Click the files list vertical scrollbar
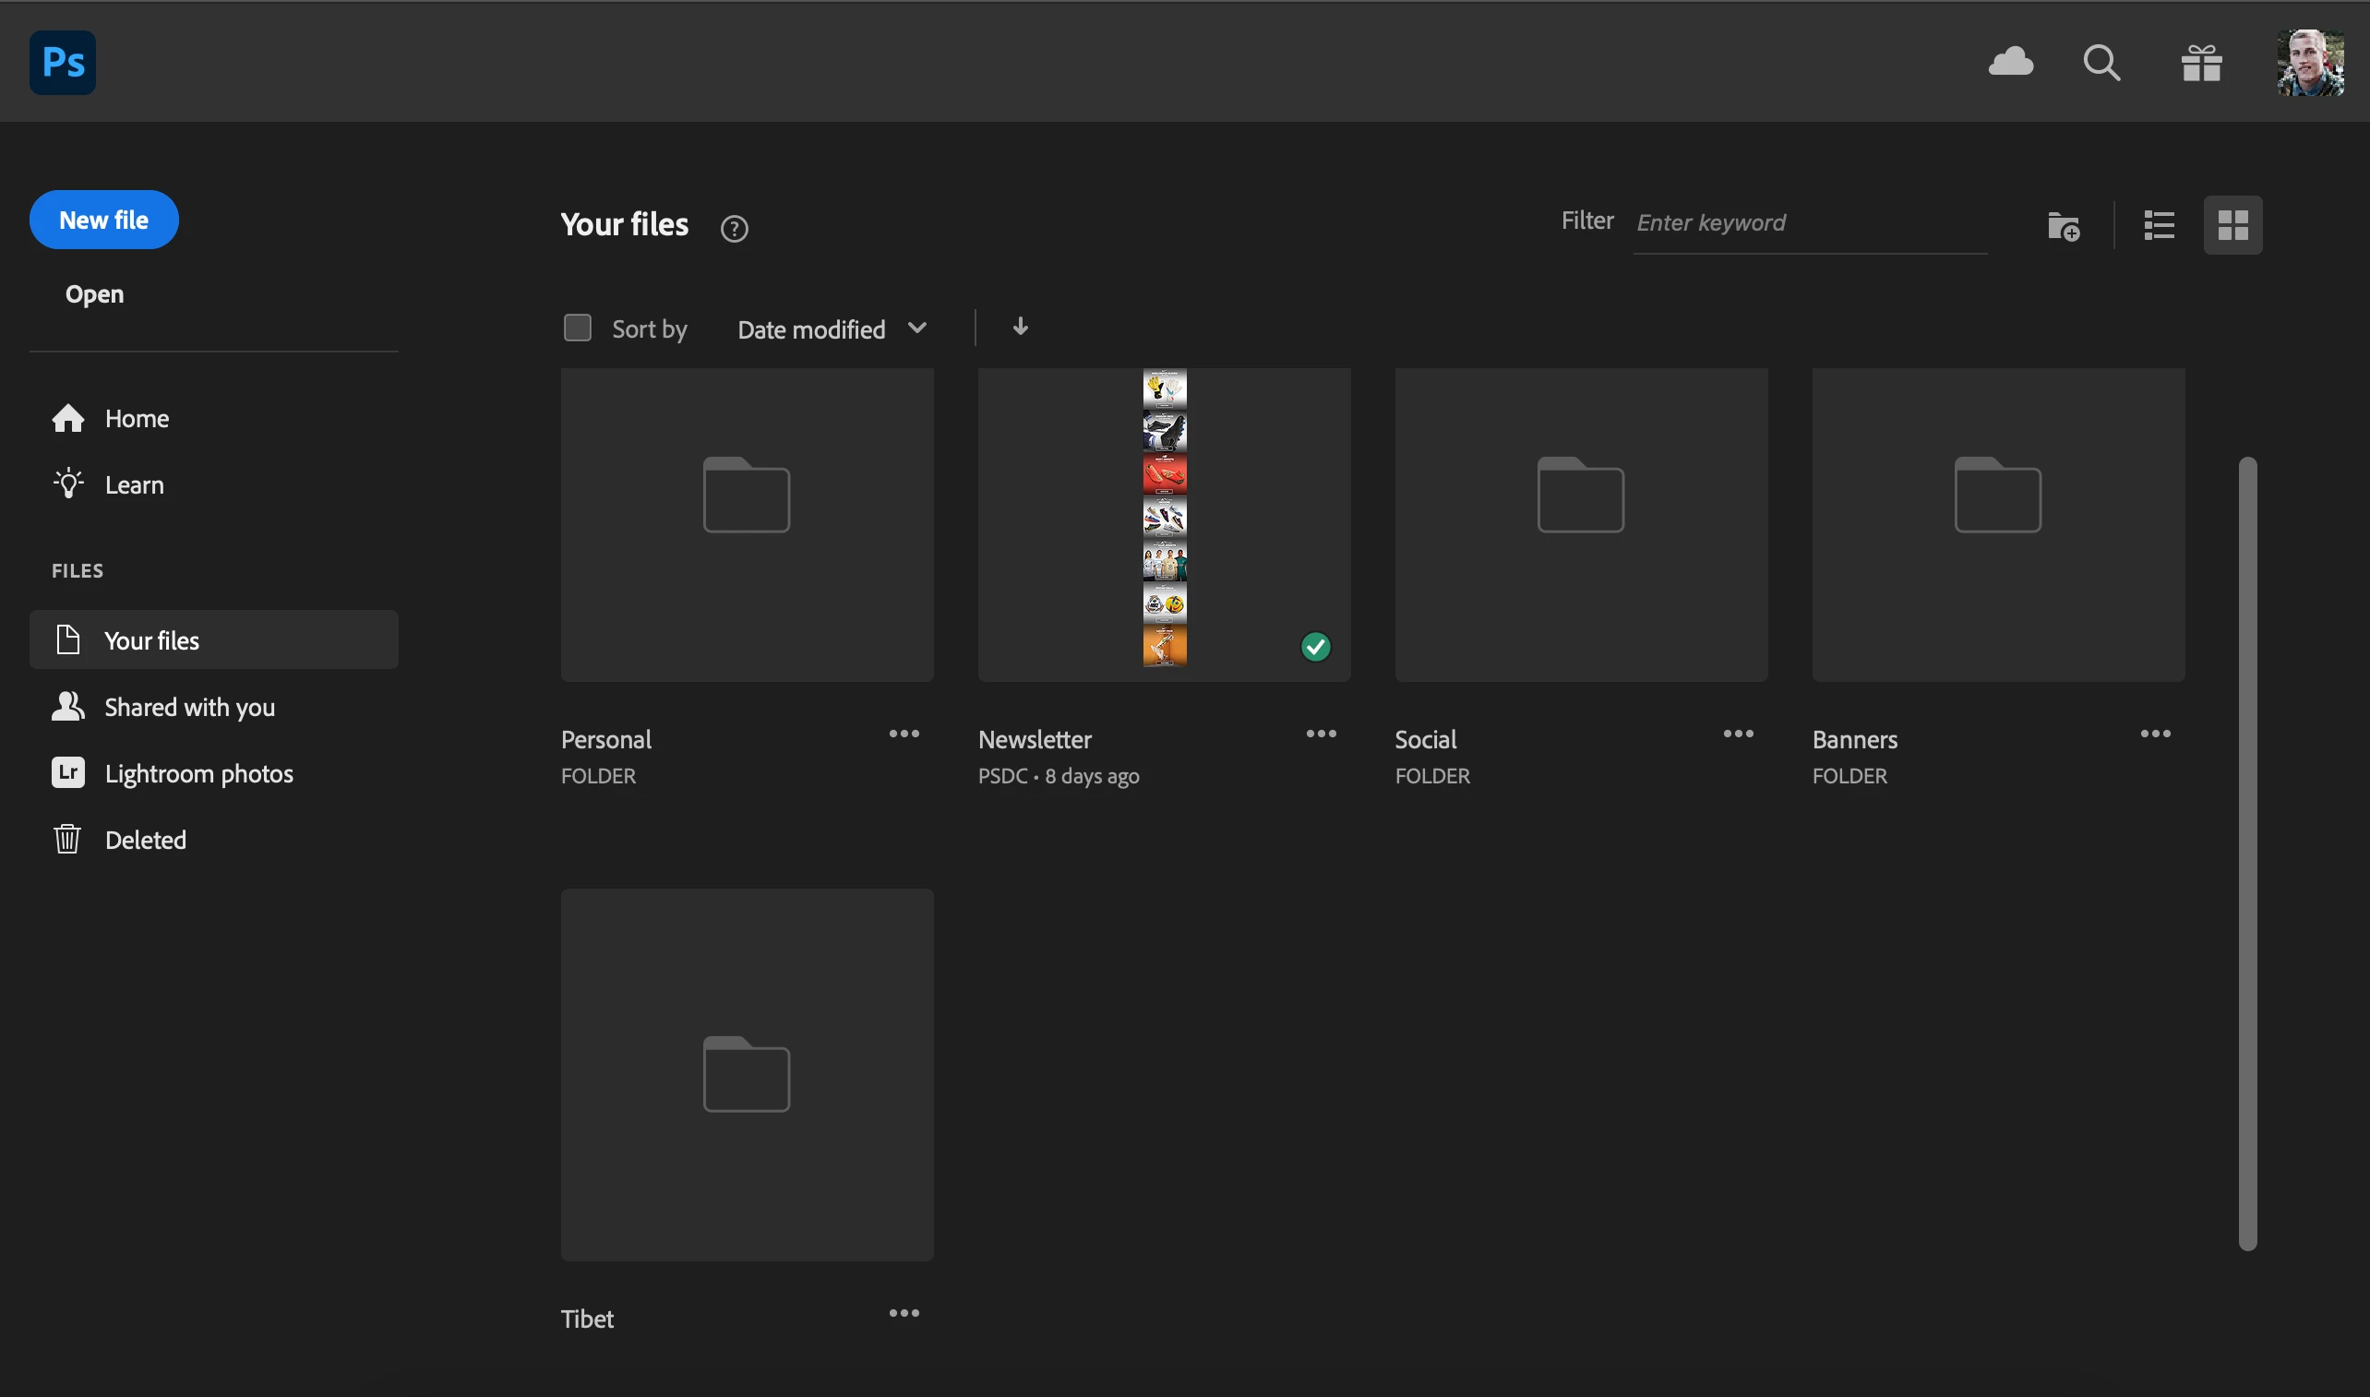The width and height of the screenshot is (2370, 1397). click(2246, 853)
